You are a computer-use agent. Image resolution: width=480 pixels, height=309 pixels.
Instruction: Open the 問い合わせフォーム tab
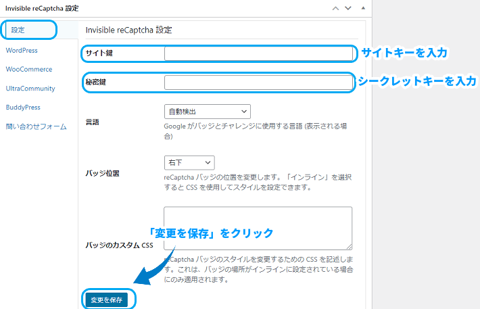tap(36, 126)
